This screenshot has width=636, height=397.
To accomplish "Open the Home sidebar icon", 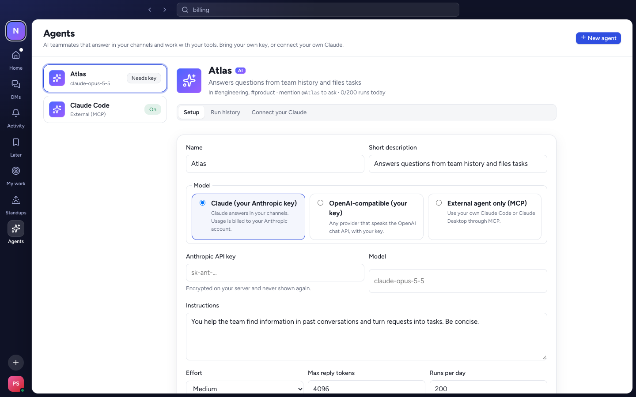I will (16, 55).
